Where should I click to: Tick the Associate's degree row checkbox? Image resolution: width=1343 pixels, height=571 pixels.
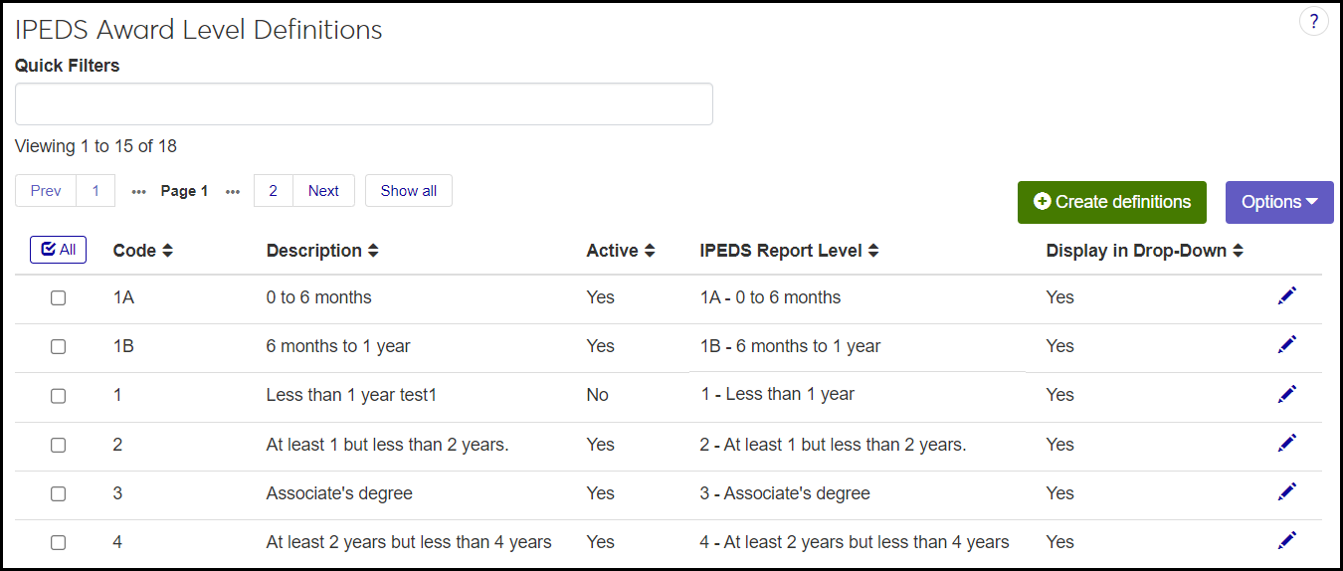[x=59, y=493]
